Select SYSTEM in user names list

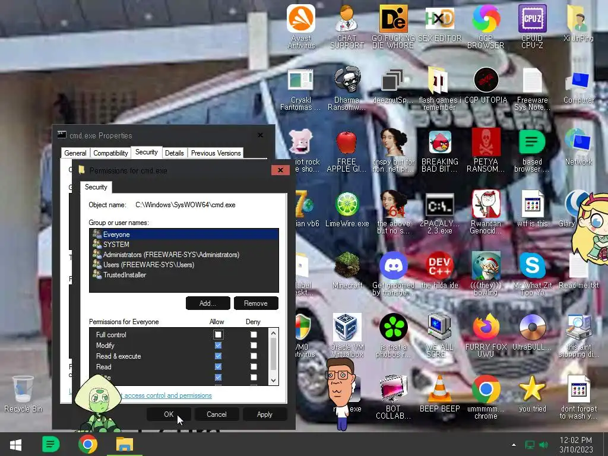[184, 244]
